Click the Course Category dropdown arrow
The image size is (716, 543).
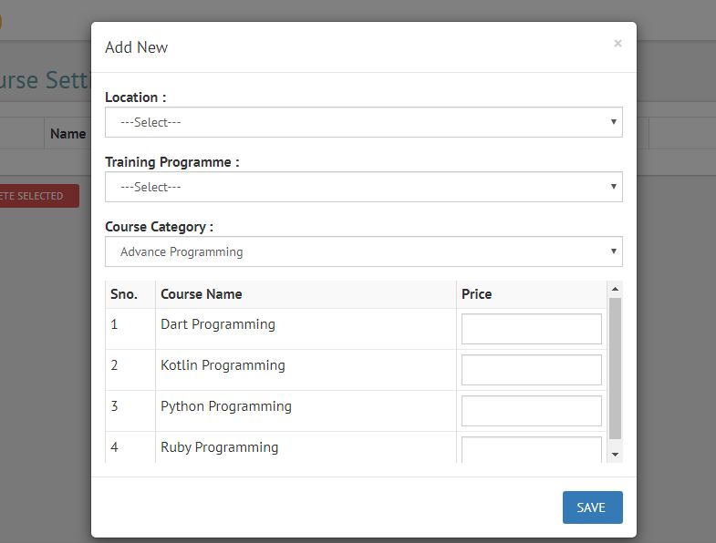coord(613,251)
